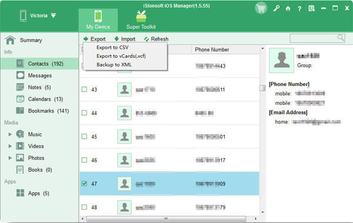
Task: Check the box for contact 46
Action: click(84, 160)
